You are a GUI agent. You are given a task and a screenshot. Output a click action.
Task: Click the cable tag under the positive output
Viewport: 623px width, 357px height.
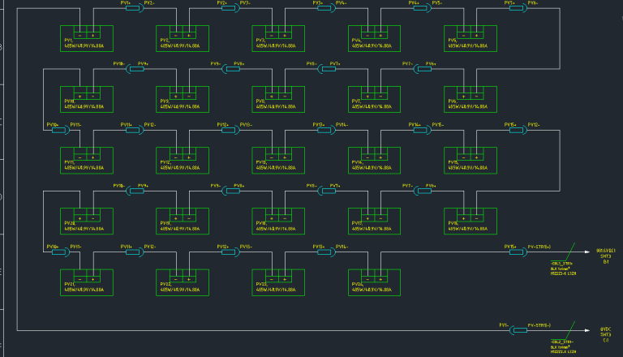coord(563,269)
